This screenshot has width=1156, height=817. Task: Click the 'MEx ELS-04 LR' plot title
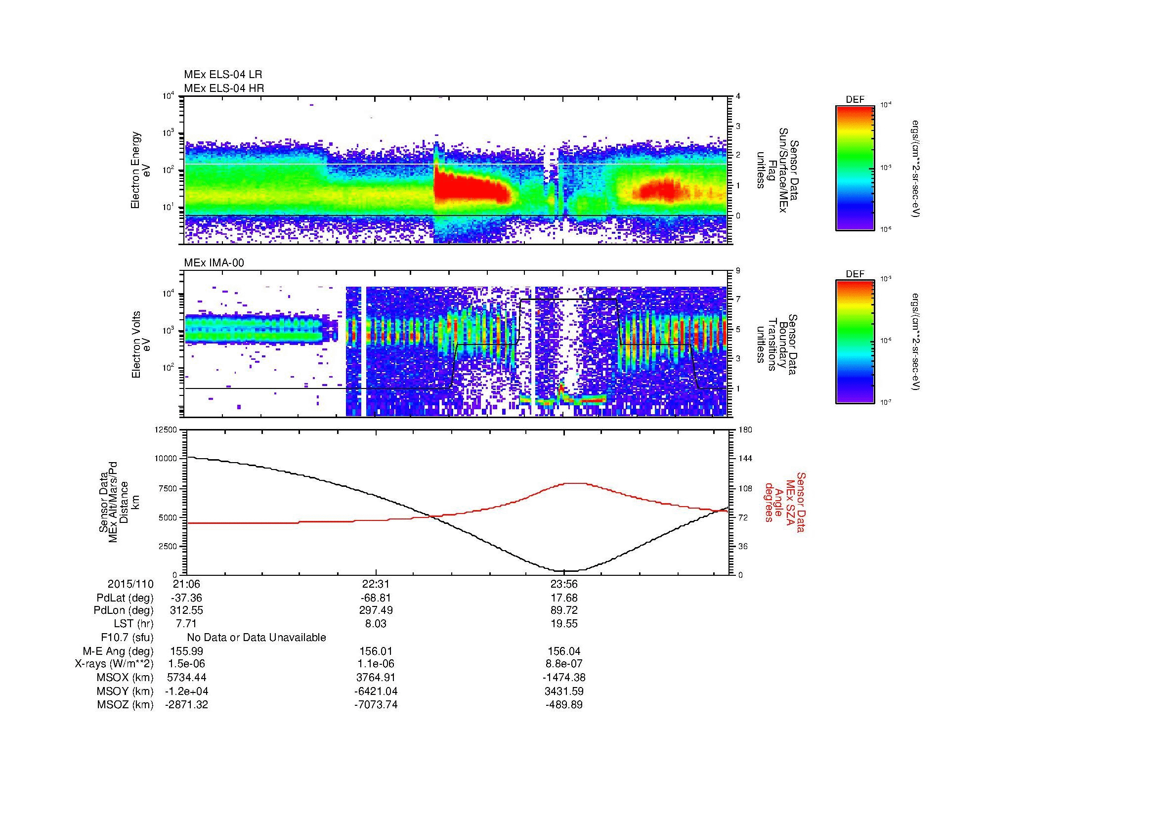[x=223, y=75]
